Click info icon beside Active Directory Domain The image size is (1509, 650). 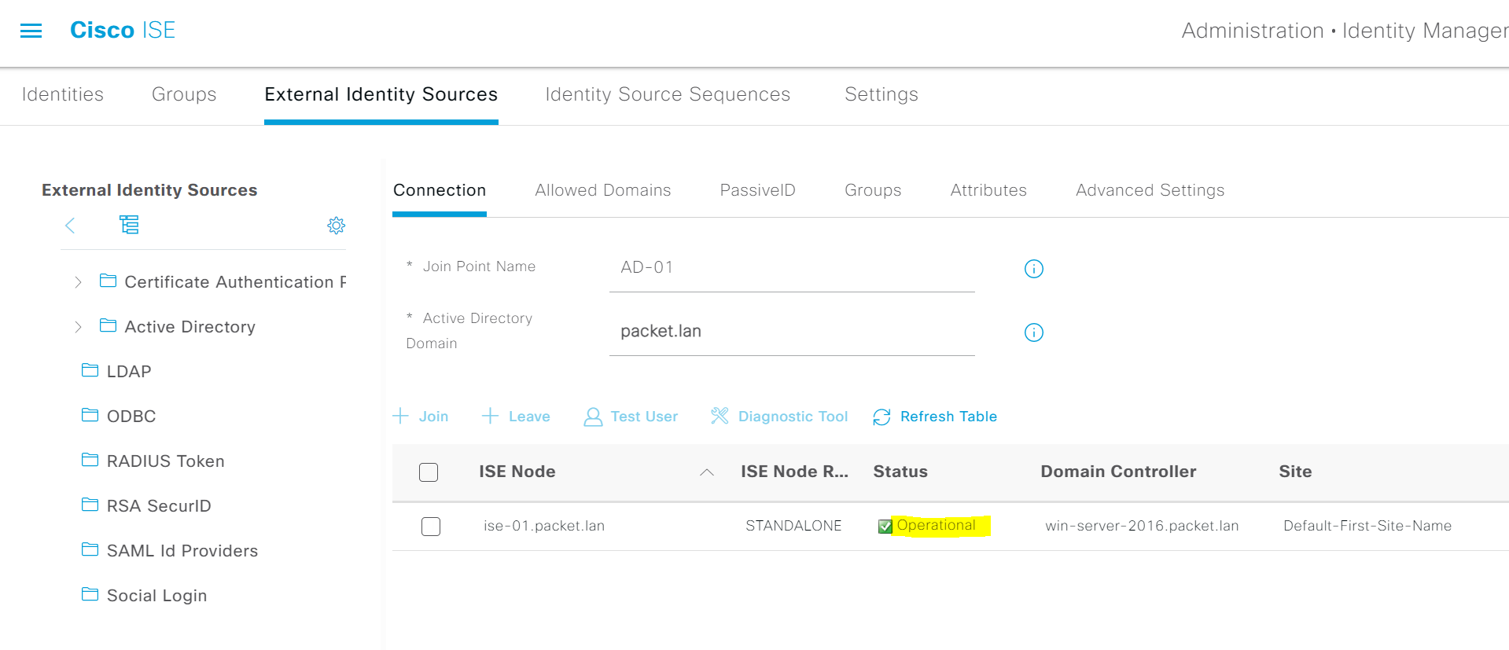coord(1033,332)
